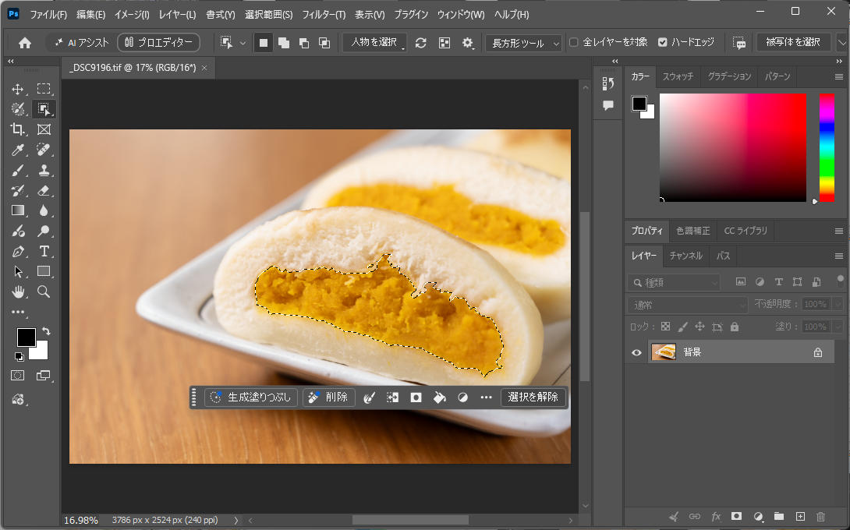The image size is (850, 530).
Task: Open the 通常 blend mode dropdown
Action: click(688, 305)
